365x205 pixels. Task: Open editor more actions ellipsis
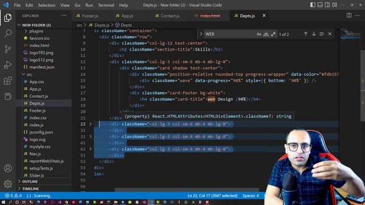358,15
